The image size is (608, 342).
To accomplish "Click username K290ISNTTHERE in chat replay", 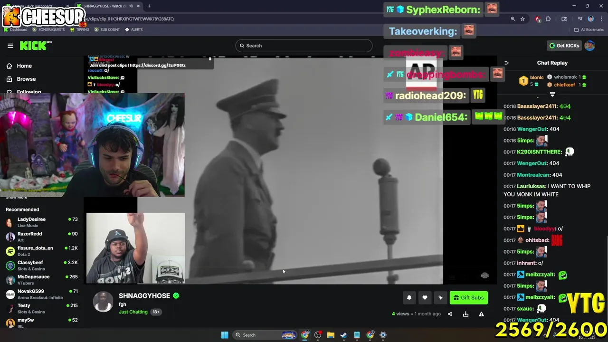I will tap(540, 152).
